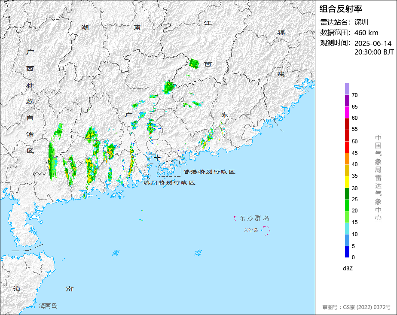Image resolution: width=397 pixels, height=315 pixels.
Task: Click the 东沙群岛 map label
Action: coord(254,218)
